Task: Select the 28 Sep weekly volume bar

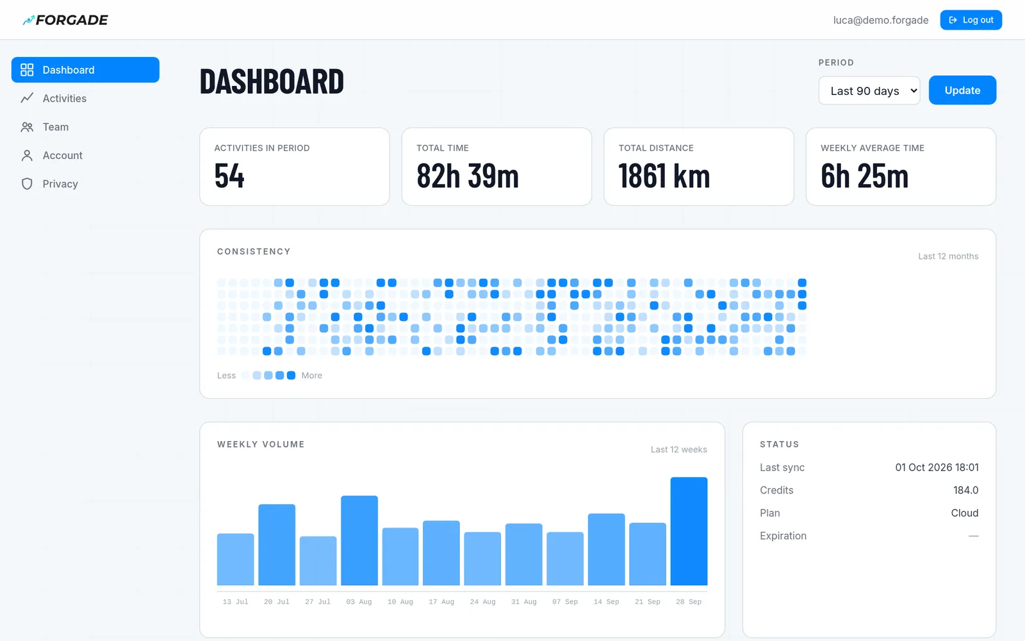Action: coord(689,531)
